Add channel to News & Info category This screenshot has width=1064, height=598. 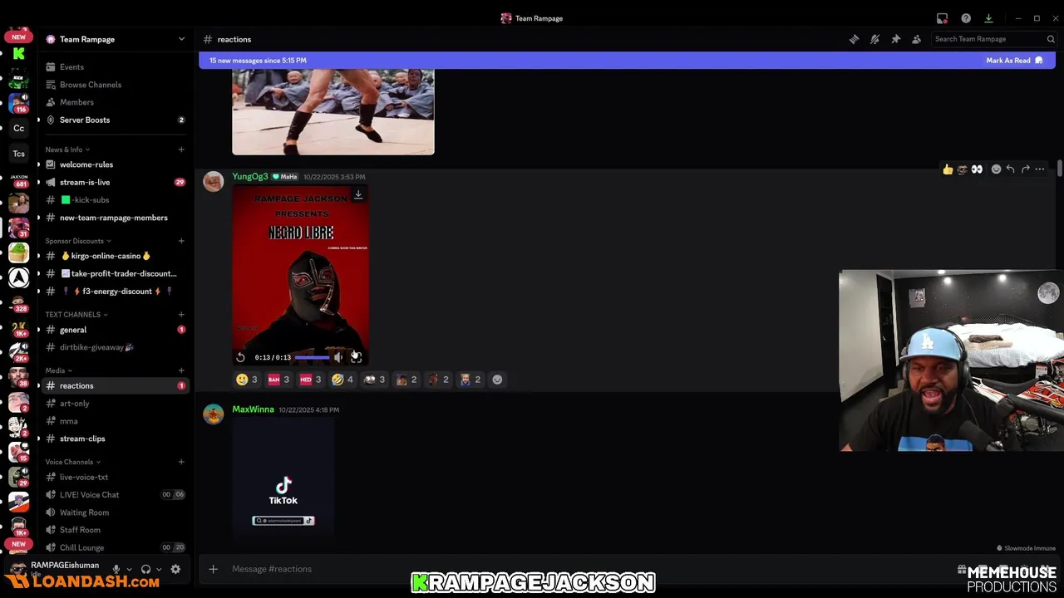click(181, 149)
